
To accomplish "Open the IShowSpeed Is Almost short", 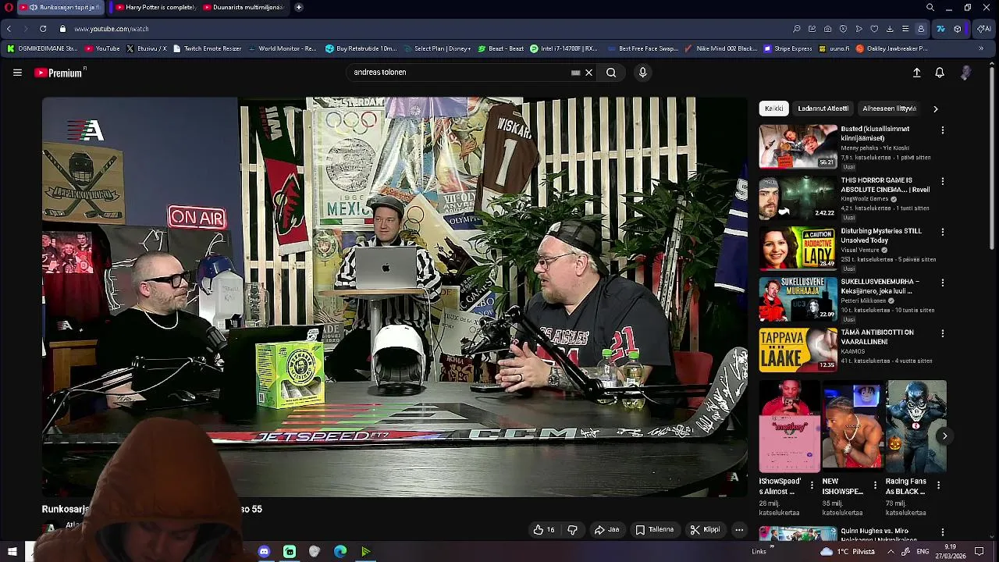I will click(x=790, y=426).
